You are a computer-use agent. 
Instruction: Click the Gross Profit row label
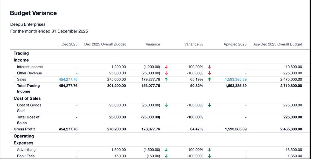coord(24,129)
